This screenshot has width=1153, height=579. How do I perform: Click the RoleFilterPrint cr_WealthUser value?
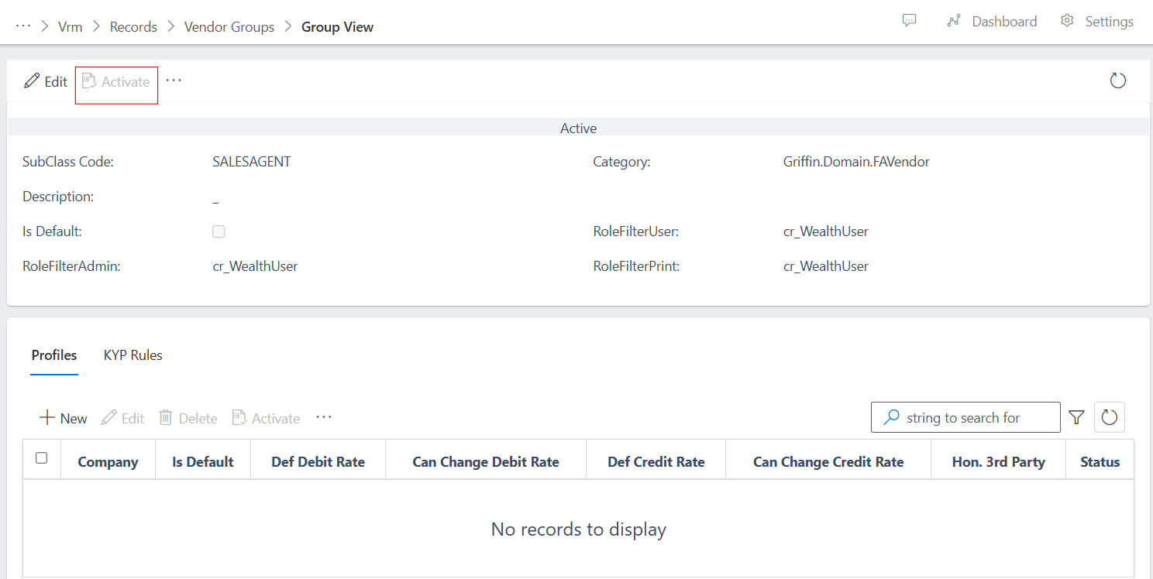coord(826,266)
